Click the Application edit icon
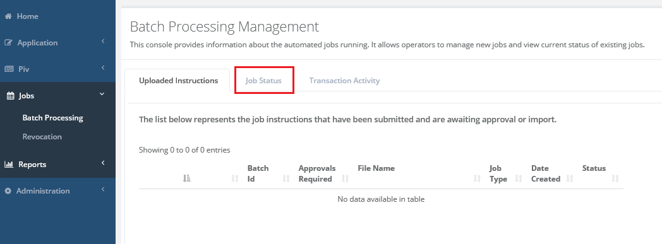662x244 pixels. pyautogui.click(x=8, y=43)
